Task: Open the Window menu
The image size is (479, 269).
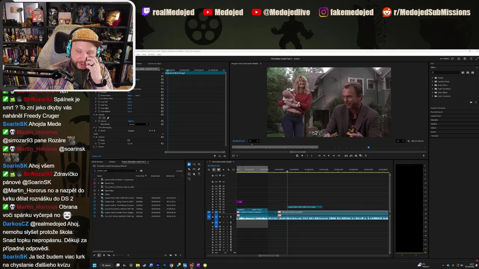Action: click(x=152, y=55)
